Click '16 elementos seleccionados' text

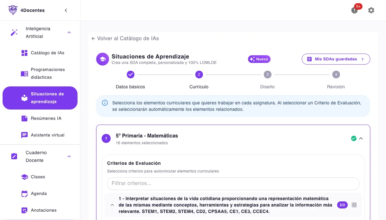tap(142, 143)
